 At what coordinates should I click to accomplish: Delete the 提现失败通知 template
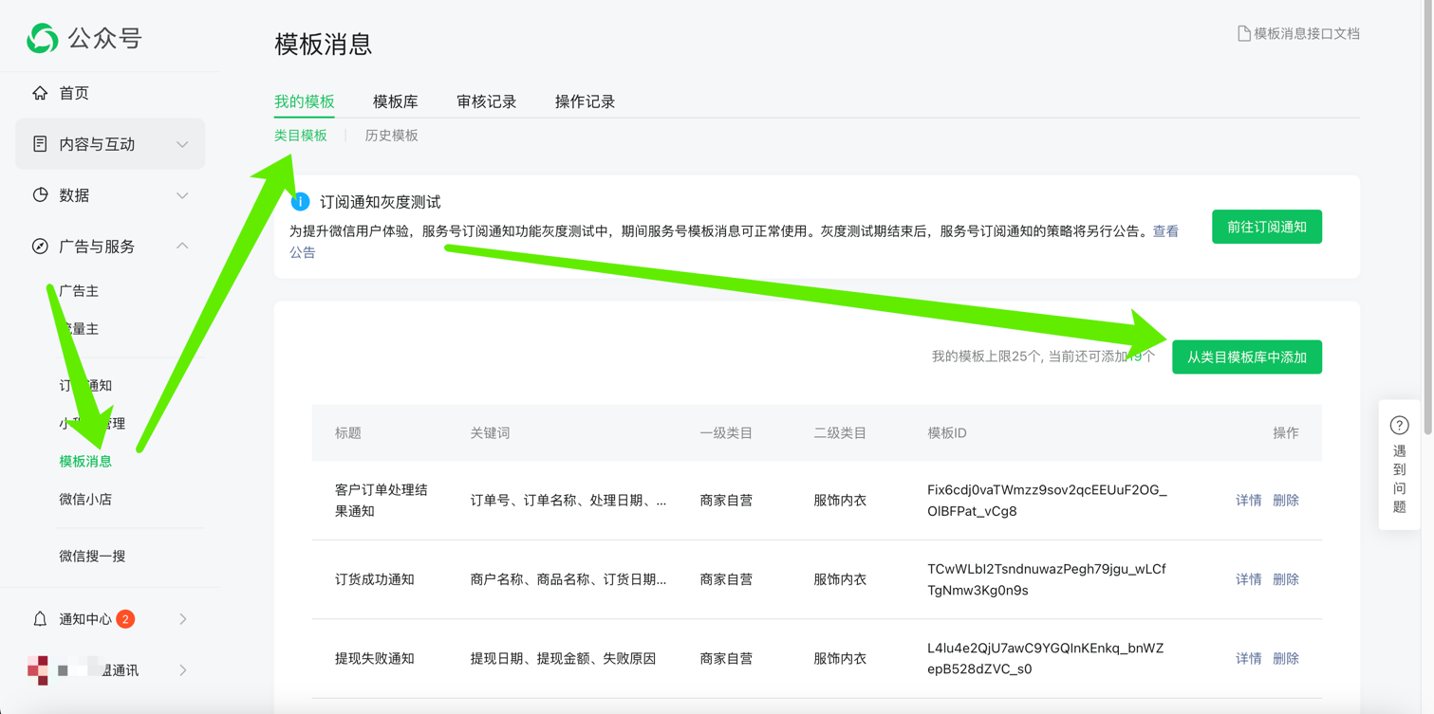[x=1285, y=659]
